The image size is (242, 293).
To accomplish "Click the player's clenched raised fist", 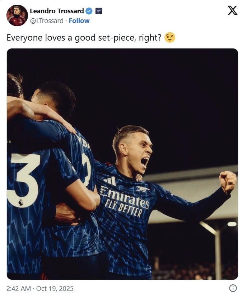I will point(227,182).
